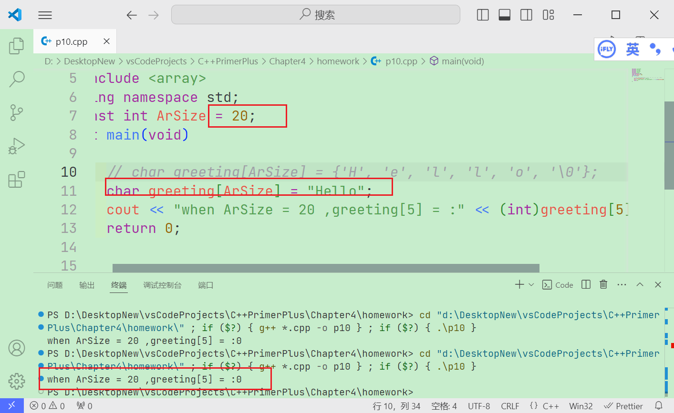Open the Source Control view
The width and height of the screenshot is (674, 413).
(x=17, y=113)
